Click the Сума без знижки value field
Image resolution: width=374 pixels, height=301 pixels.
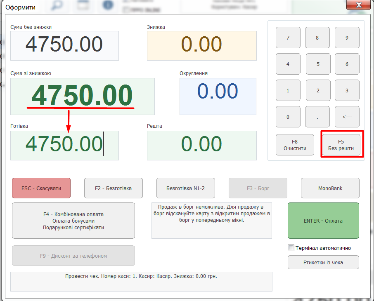[64, 45]
